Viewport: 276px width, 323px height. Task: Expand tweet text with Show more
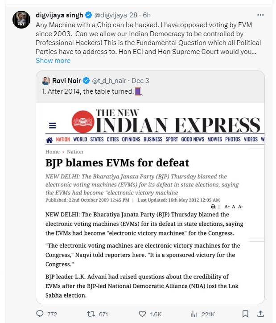point(53,61)
